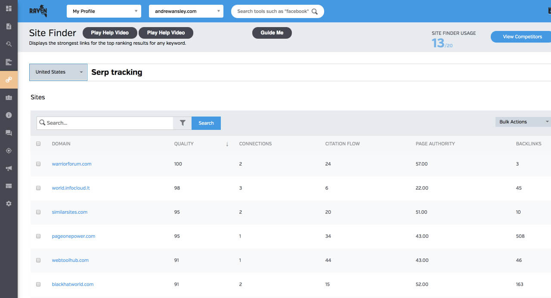
Task: Check the checkbox next to warriorforum.com
Action: pyautogui.click(x=38, y=164)
